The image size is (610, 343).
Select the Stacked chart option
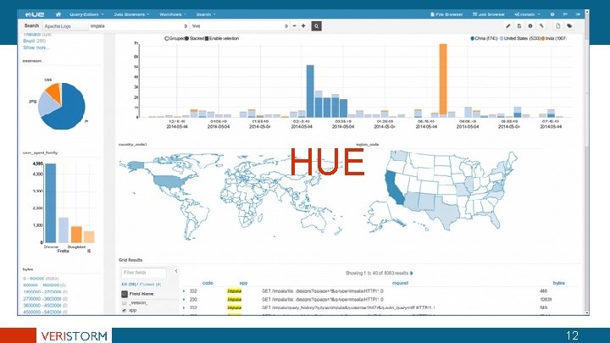(x=195, y=38)
